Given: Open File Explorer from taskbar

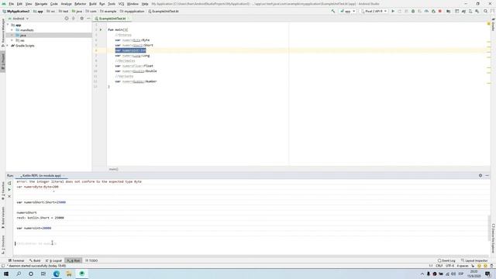Looking at the screenshot, I should pos(69,274).
